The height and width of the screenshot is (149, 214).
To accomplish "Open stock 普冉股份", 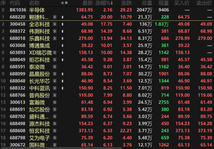I will [39, 95].
